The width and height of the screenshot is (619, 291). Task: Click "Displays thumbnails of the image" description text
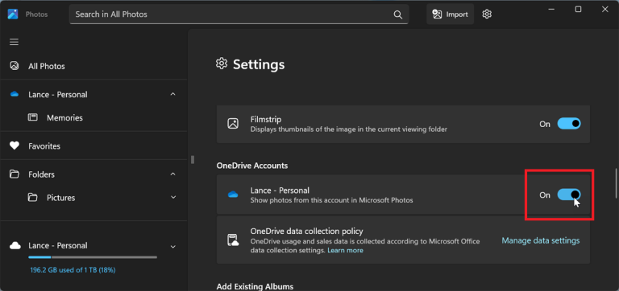click(348, 129)
